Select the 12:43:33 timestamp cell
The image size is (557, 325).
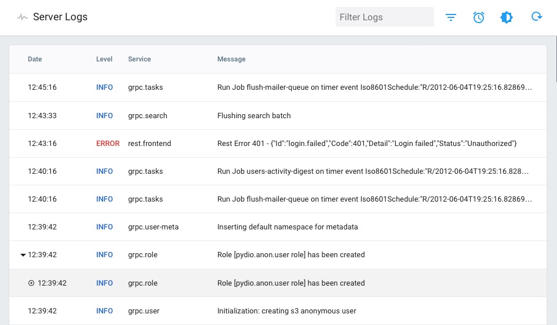(x=42, y=116)
